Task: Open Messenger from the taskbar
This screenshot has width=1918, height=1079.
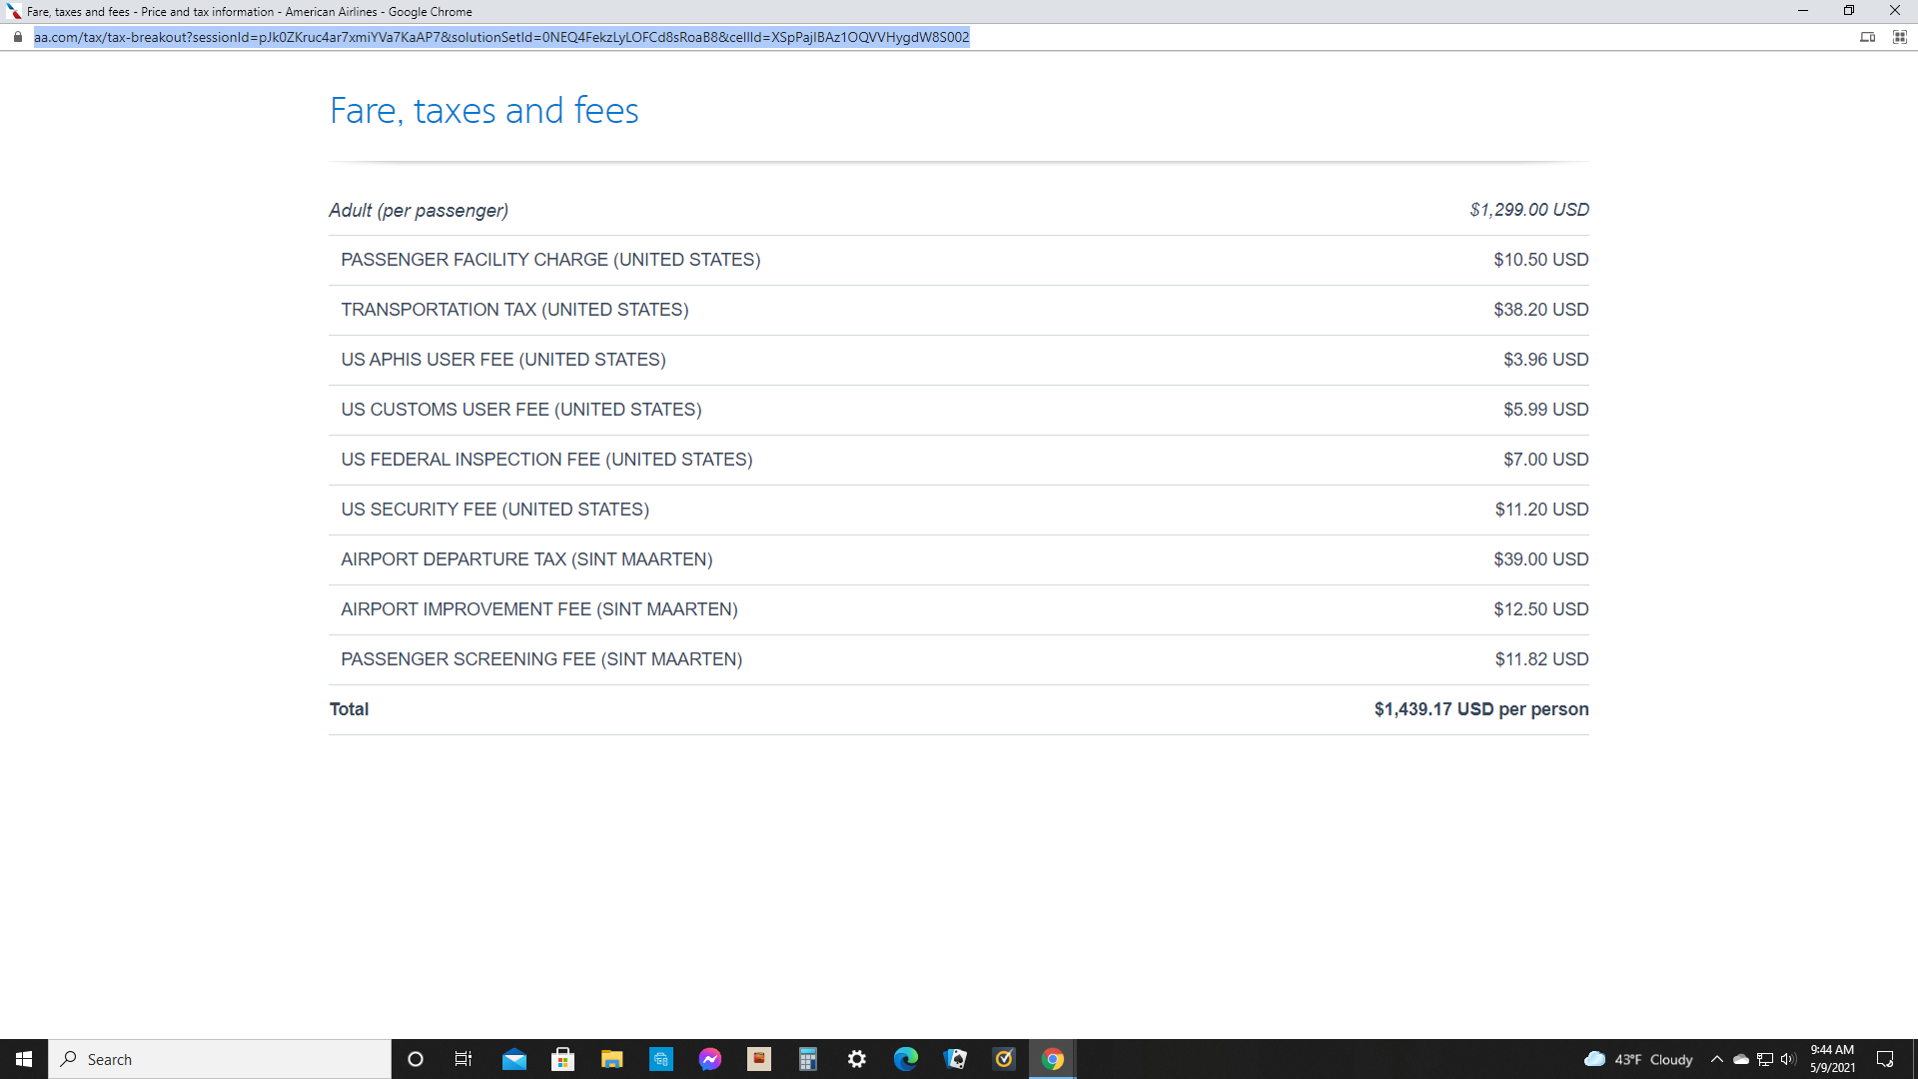Action: (709, 1059)
